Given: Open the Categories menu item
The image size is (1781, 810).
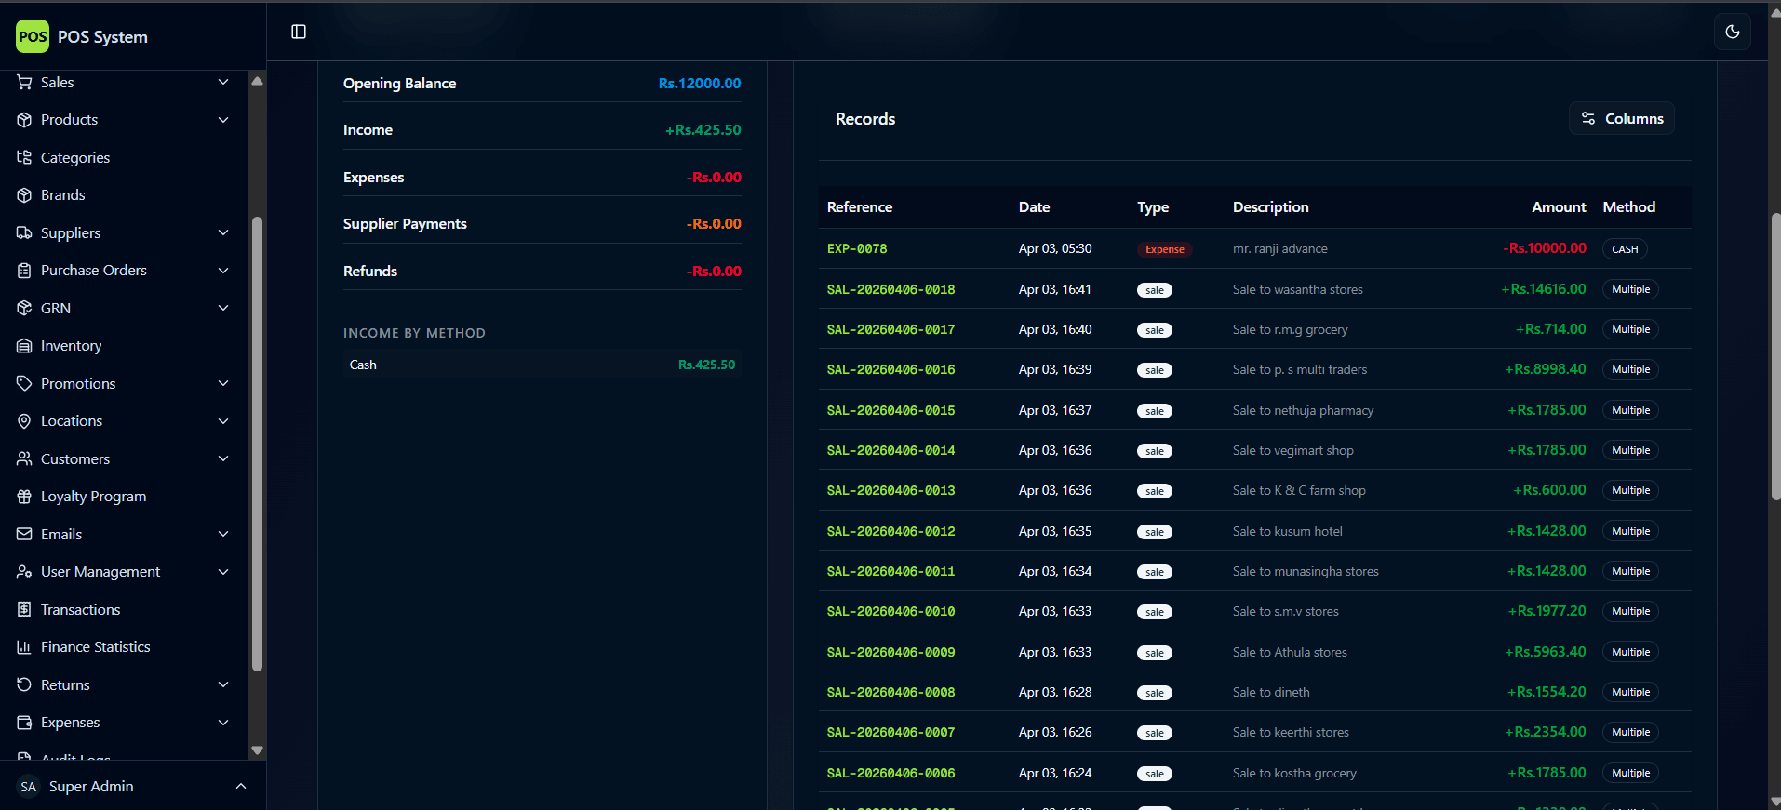Looking at the screenshot, I should tap(125, 157).
